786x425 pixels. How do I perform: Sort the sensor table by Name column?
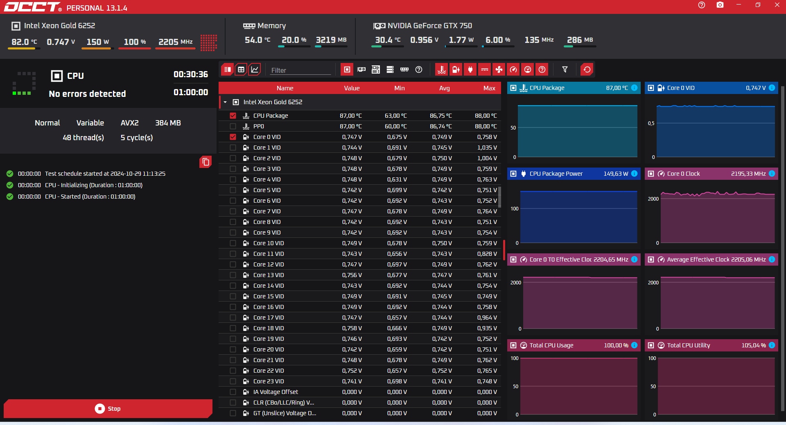tap(285, 88)
